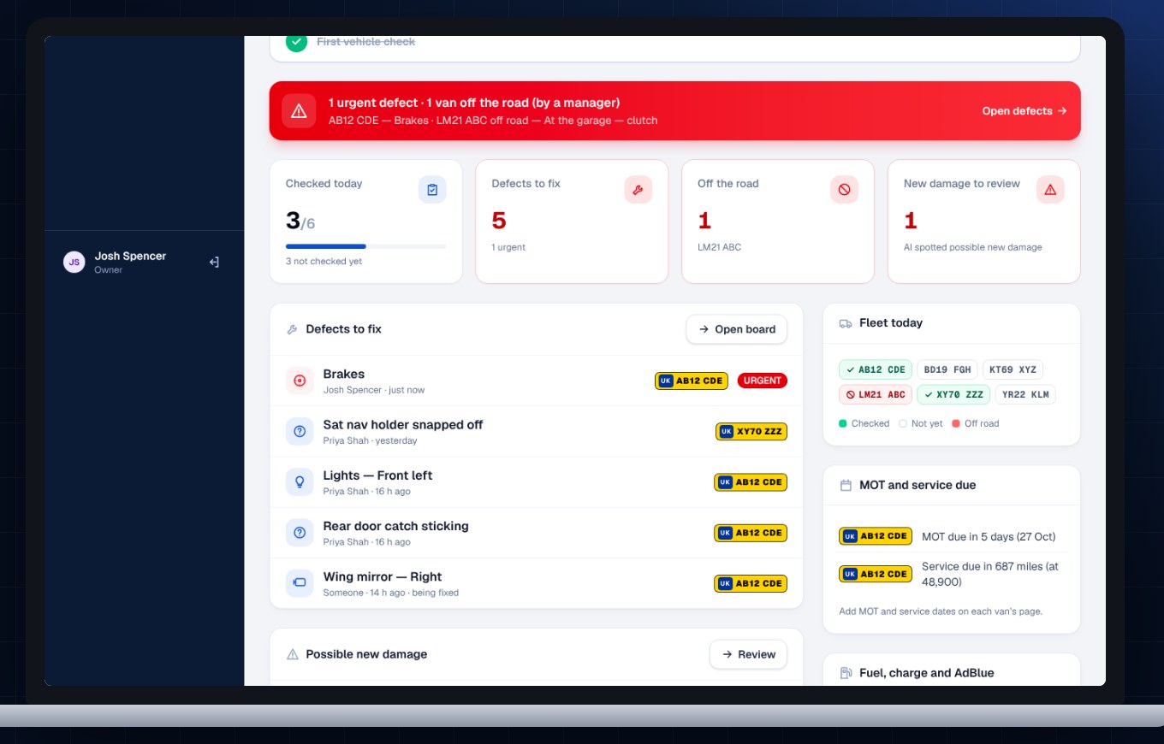Select AB12 CDE chip in Fleet today
The width and height of the screenshot is (1164, 744).
[876, 370]
